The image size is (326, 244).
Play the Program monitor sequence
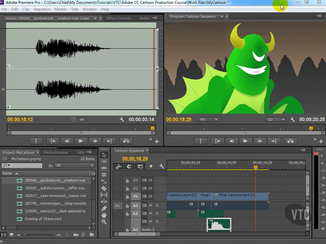245,141
